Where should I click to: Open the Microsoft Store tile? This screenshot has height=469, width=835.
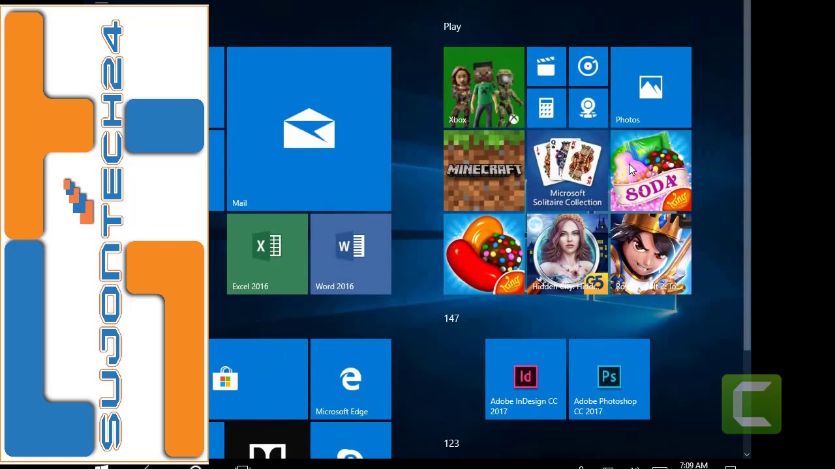tap(258, 379)
